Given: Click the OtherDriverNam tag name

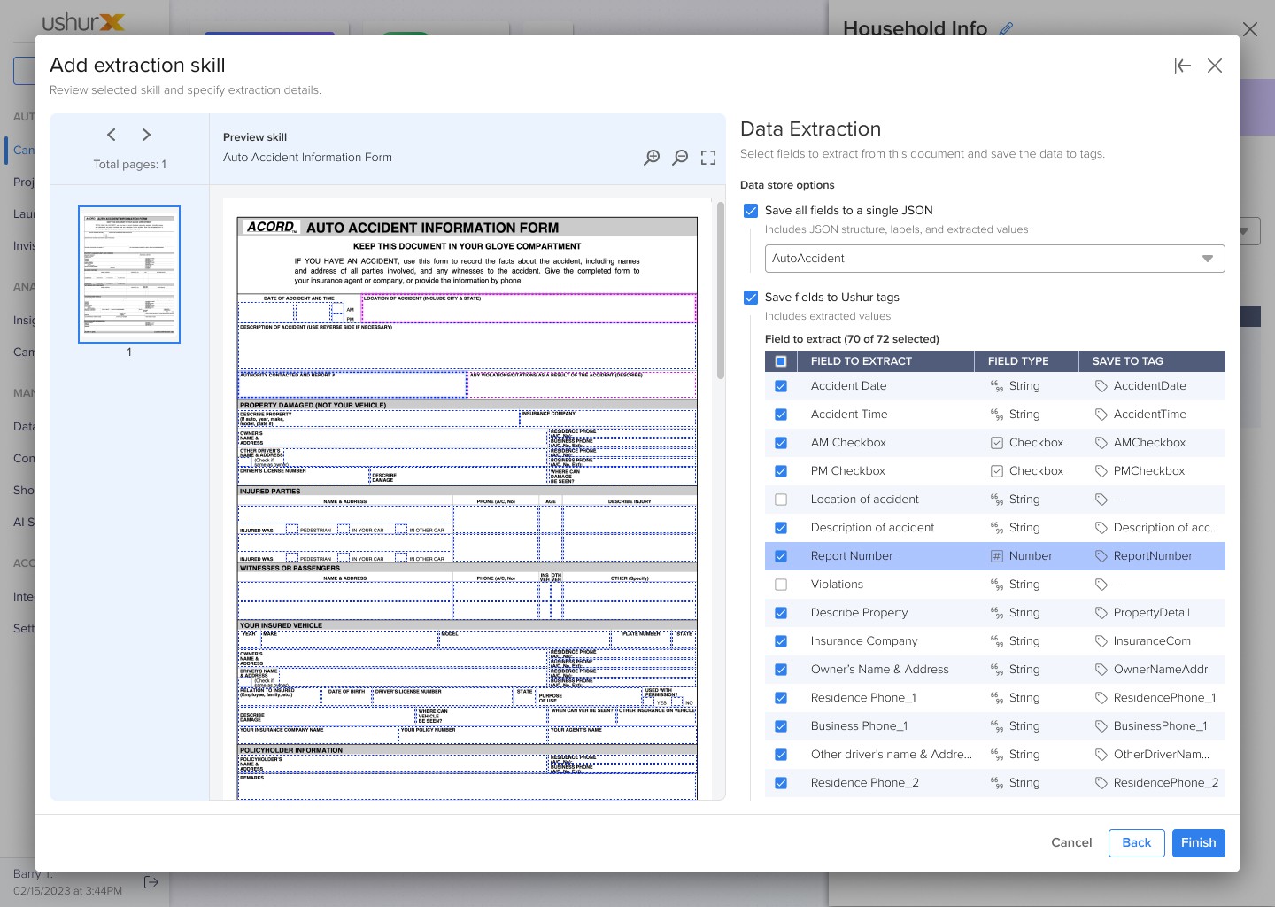Looking at the screenshot, I should 1162,755.
